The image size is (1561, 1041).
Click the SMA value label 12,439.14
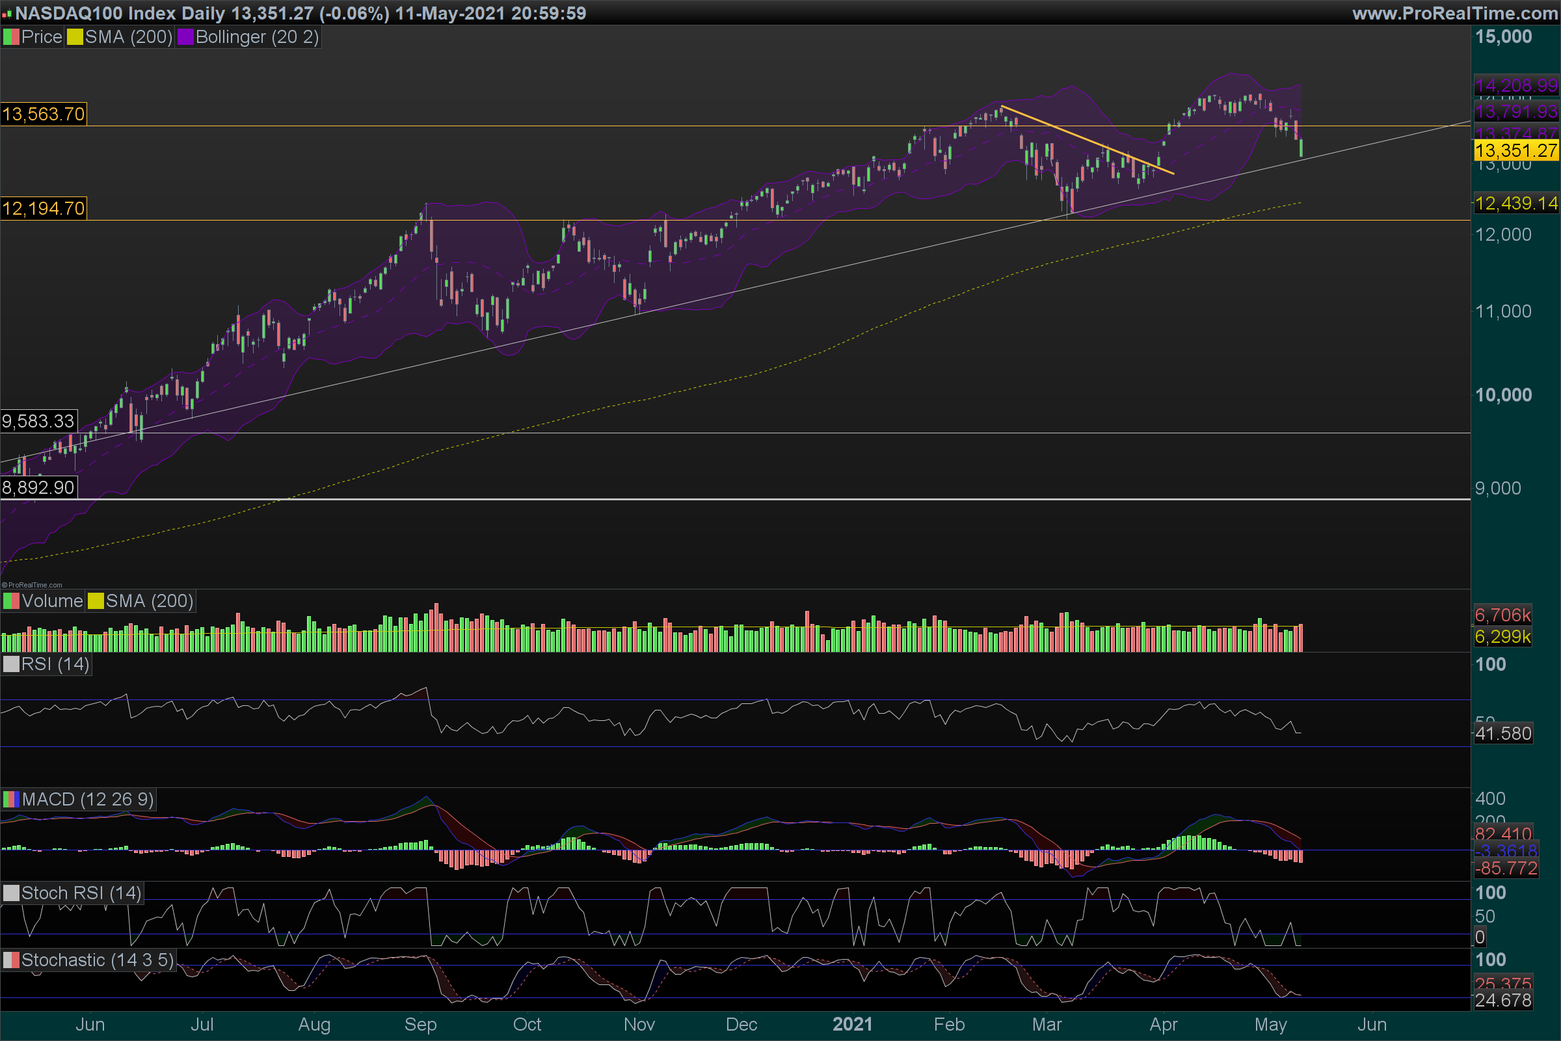pyautogui.click(x=1515, y=203)
